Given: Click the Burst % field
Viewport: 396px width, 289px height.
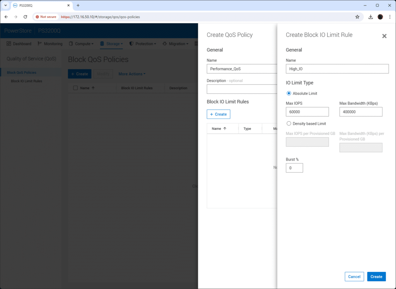Looking at the screenshot, I should coord(294,168).
